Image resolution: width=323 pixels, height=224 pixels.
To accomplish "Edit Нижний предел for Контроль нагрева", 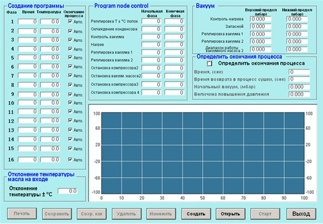I will 297,19.
